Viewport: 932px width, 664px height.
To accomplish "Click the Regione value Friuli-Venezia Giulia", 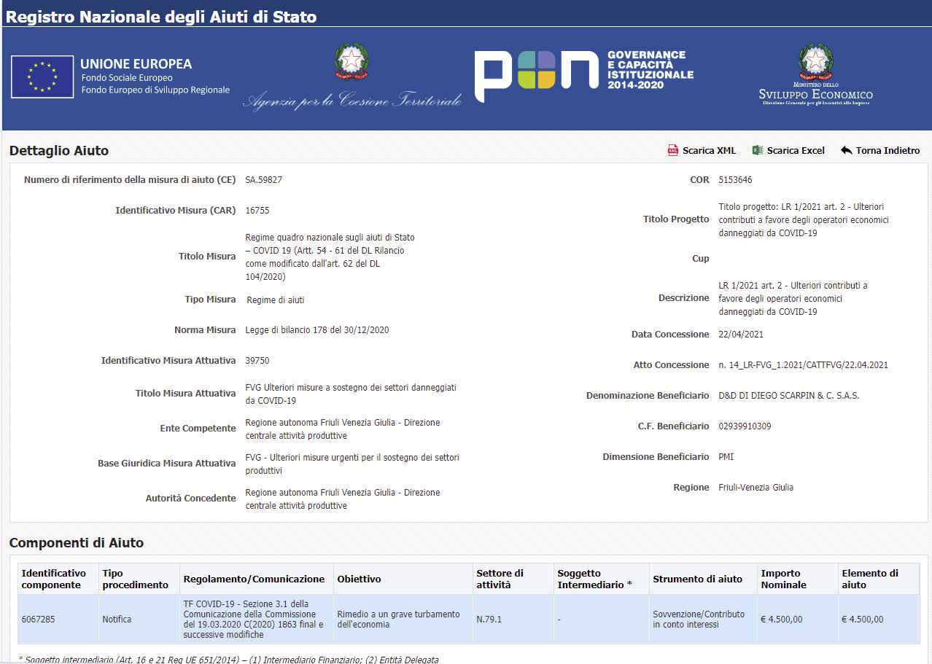I will click(x=756, y=488).
